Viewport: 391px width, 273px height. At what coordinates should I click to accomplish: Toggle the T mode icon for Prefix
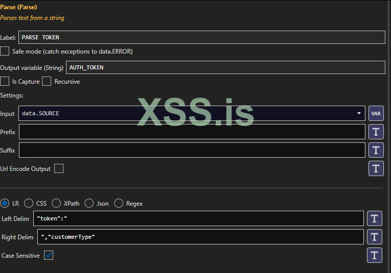point(376,132)
